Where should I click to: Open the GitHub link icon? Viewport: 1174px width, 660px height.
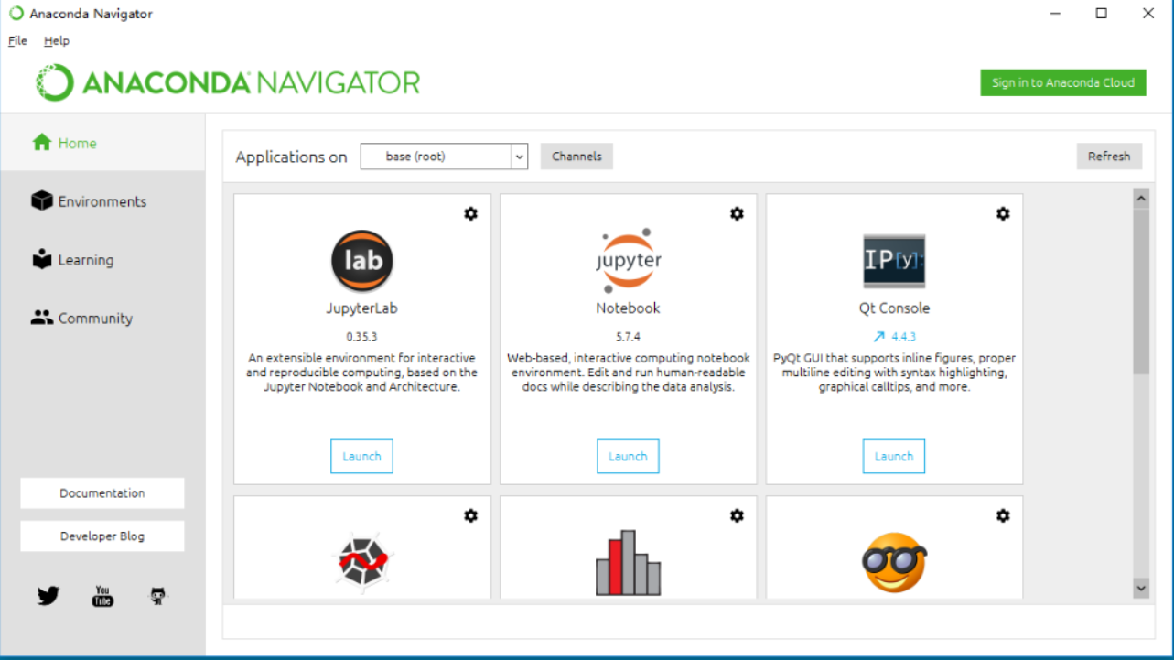tap(158, 596)
